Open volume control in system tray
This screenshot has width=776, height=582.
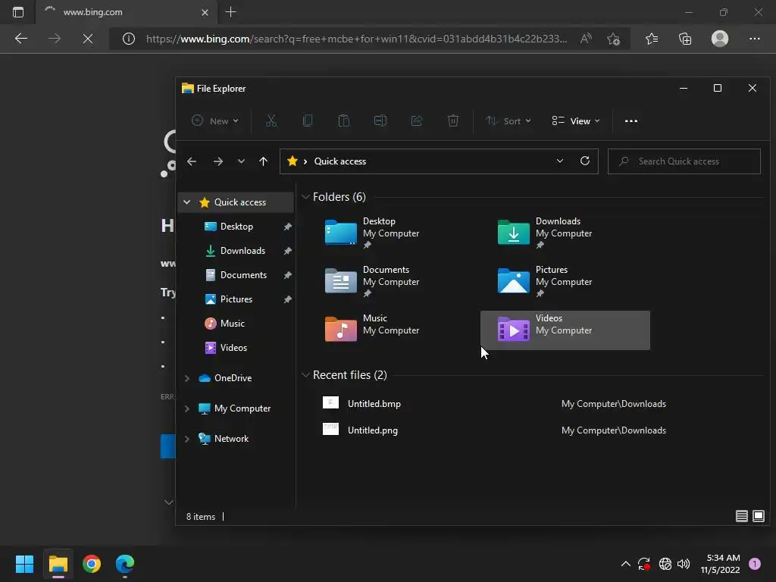point(684,564)
